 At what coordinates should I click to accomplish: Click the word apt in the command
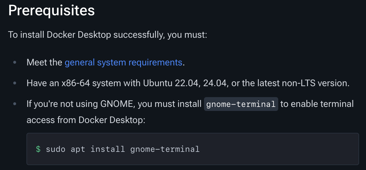(x=78, y=149)
